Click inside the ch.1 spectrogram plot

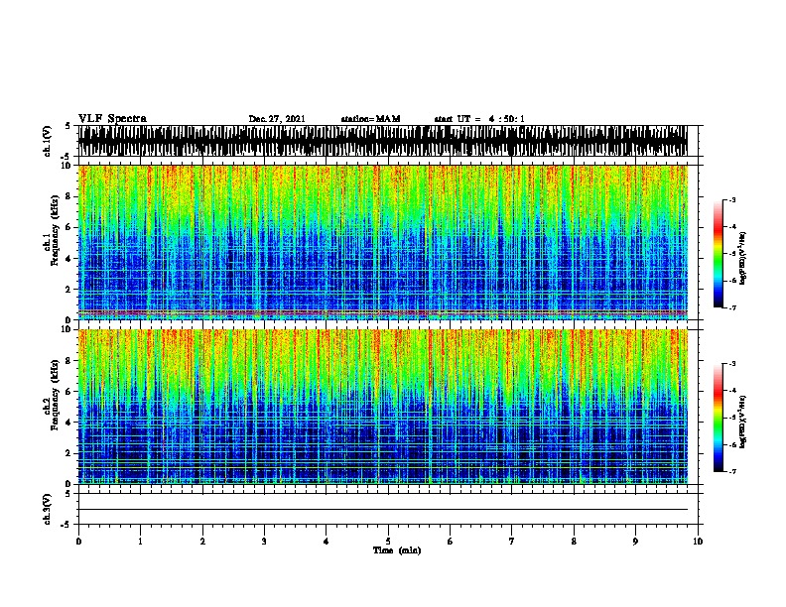383,242
